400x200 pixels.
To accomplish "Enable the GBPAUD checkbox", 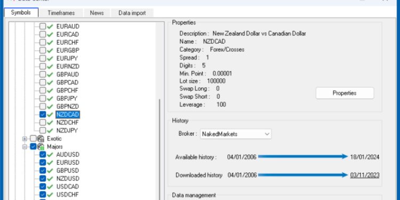I will [x=43, y=75].
